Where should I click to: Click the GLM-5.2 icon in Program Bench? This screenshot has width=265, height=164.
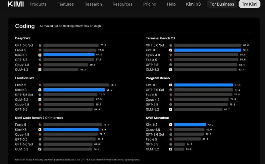tap(171, 109)
